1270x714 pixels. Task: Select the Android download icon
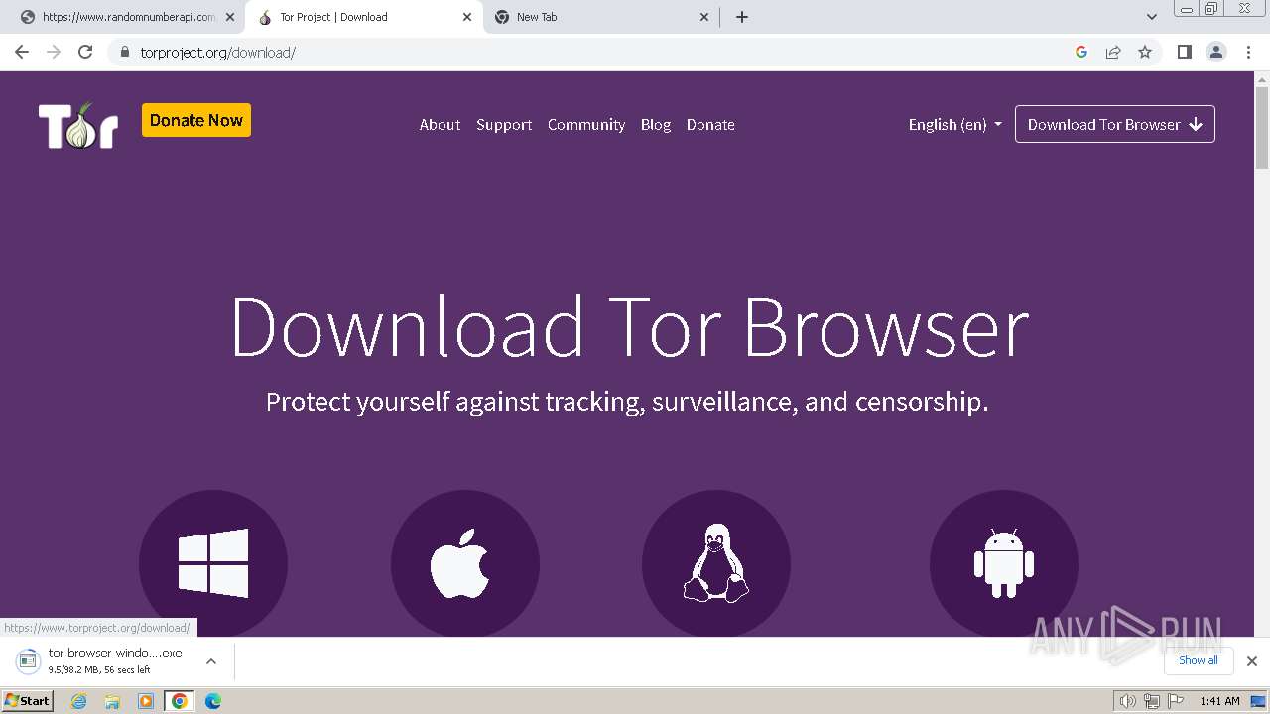pyautogui.click(x=1004, y=563)
